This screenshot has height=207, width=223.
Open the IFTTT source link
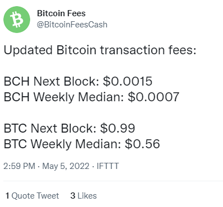(108, 166)
